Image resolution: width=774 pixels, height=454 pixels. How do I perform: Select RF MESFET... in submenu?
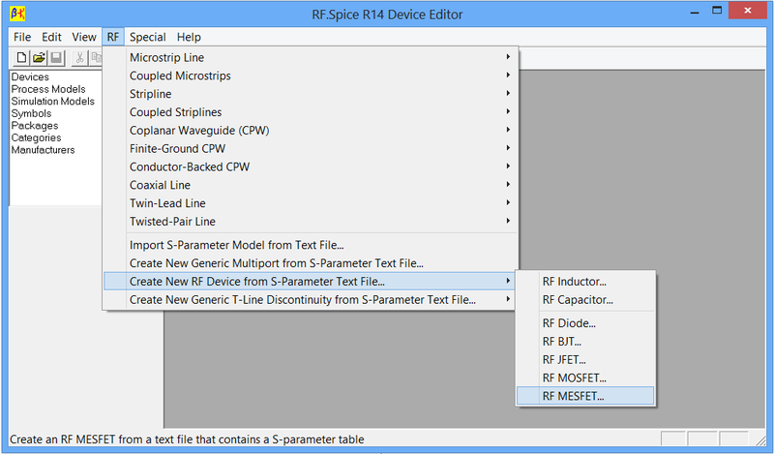585,396
